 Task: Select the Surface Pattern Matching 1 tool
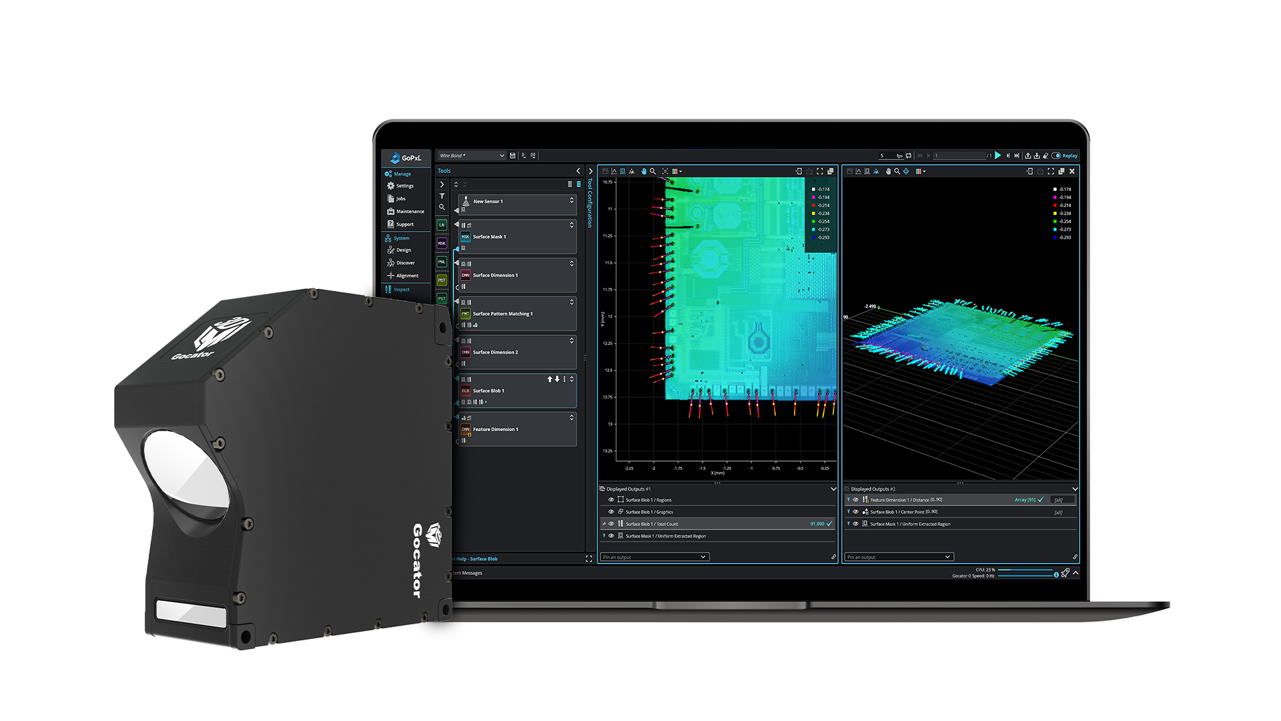click(502, 314)
